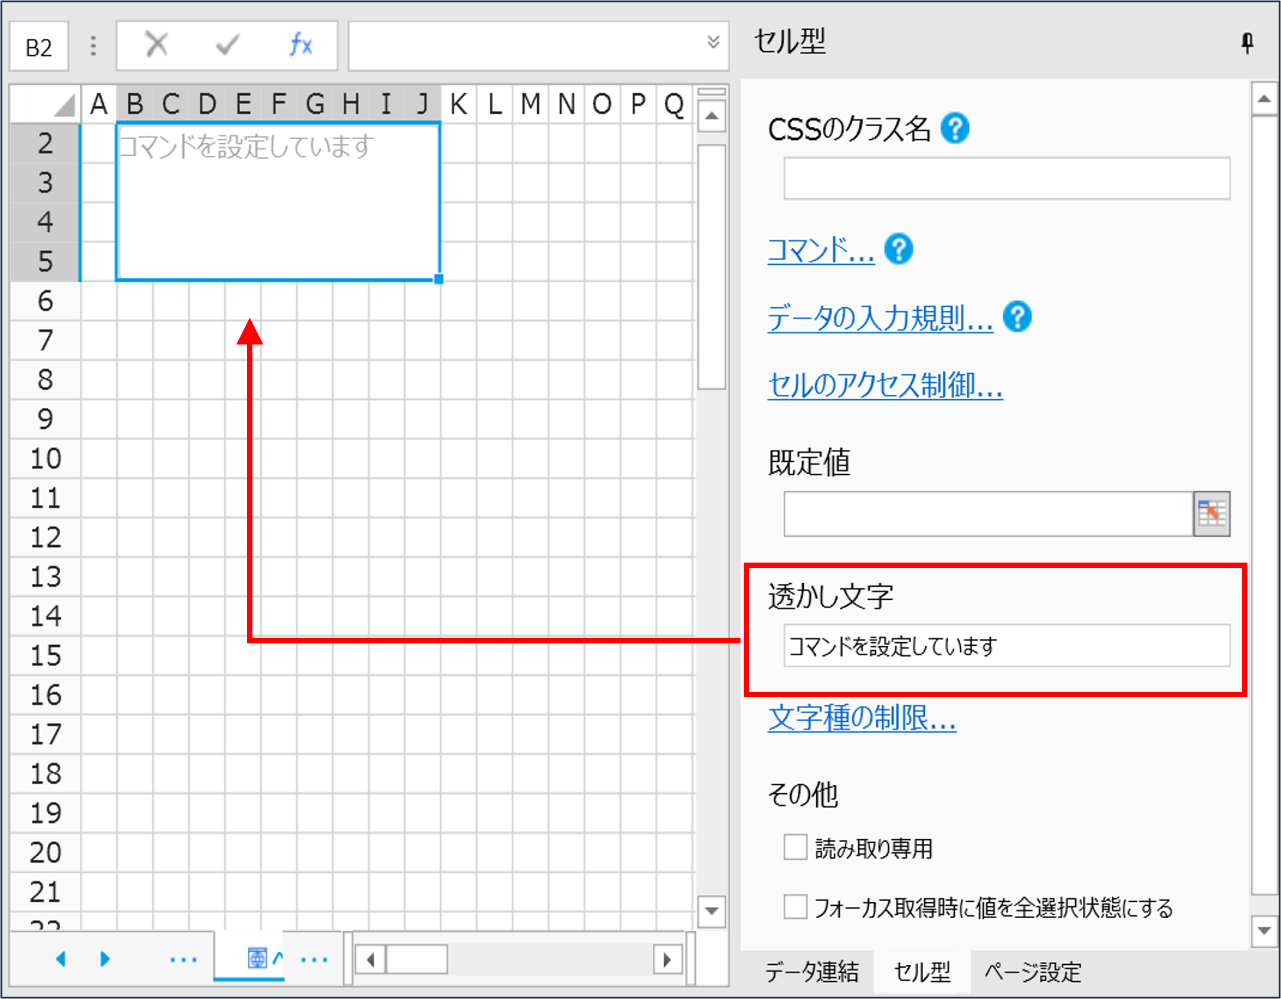Click ellipsis right of the page tab
Viewport: 1281px width, 999px height.
314,960
